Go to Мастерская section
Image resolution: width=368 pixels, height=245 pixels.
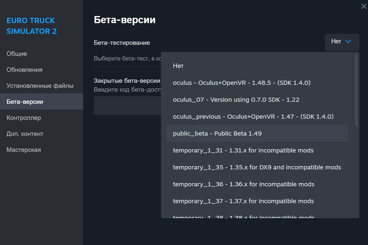[x=24, y=150]
